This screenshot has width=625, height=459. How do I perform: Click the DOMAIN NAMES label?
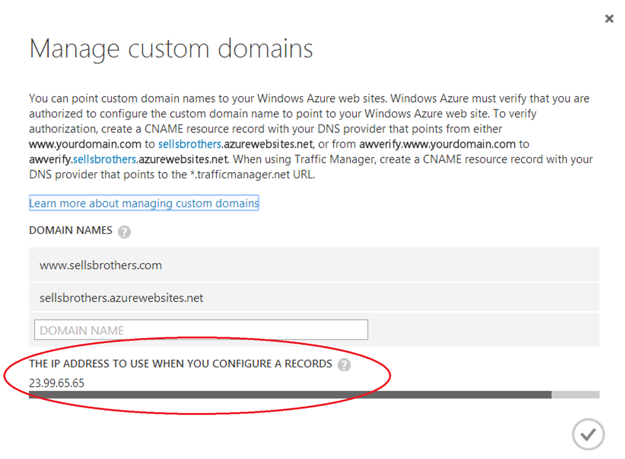pyautogui.click(x=71, y=230)
